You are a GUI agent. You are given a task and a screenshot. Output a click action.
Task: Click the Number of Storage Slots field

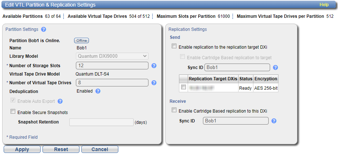click(x=112, y=66)
